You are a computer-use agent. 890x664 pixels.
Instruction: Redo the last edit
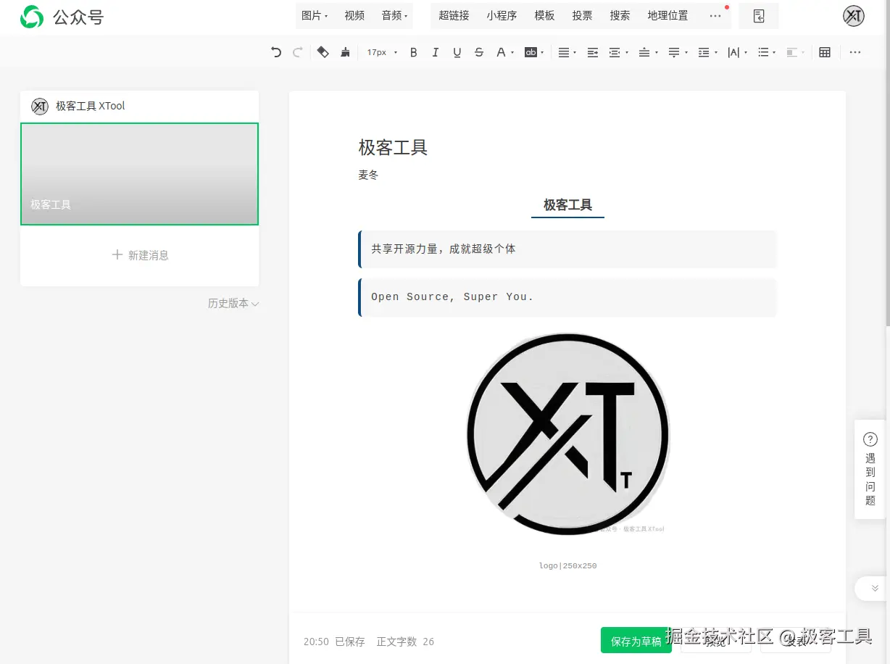[297, 51]
